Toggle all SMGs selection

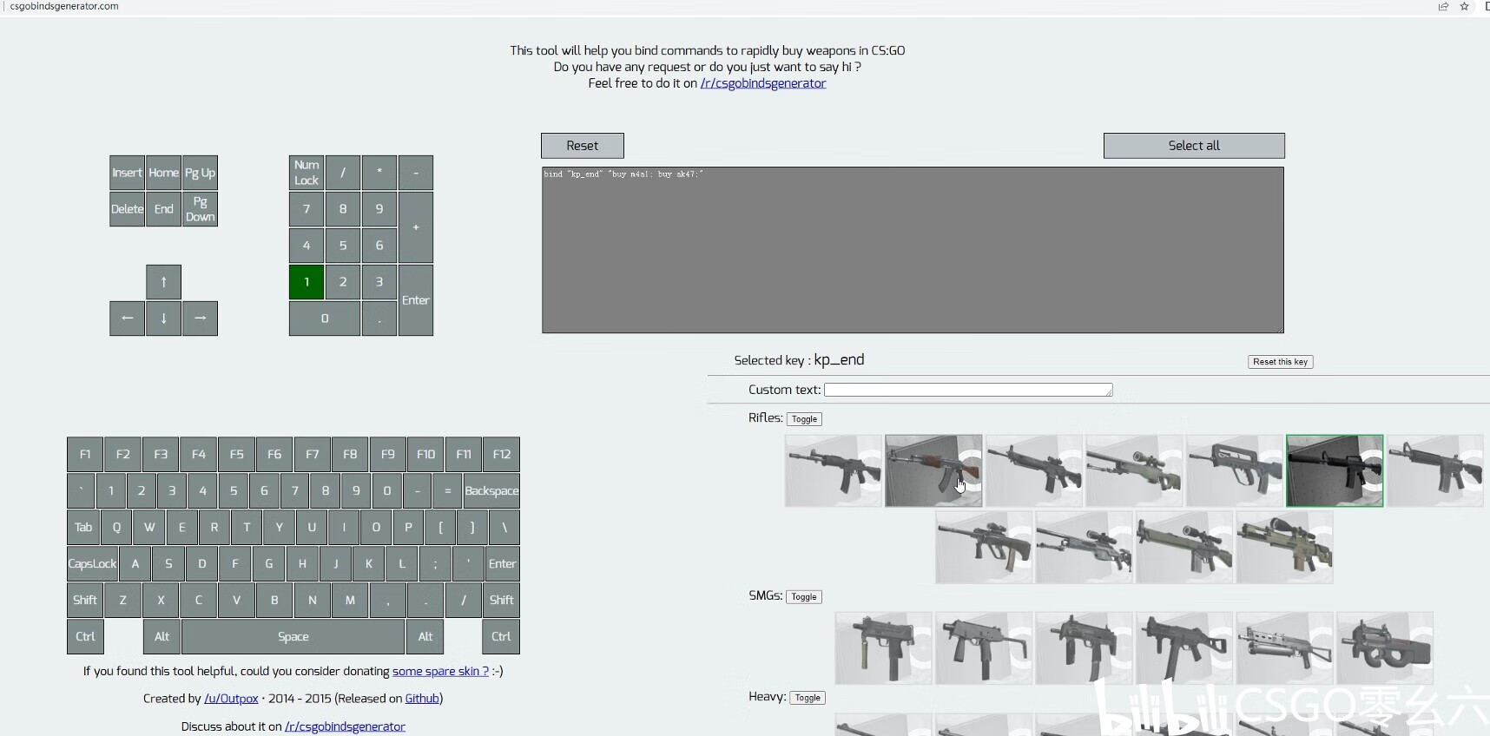click(x=804, y=597)
